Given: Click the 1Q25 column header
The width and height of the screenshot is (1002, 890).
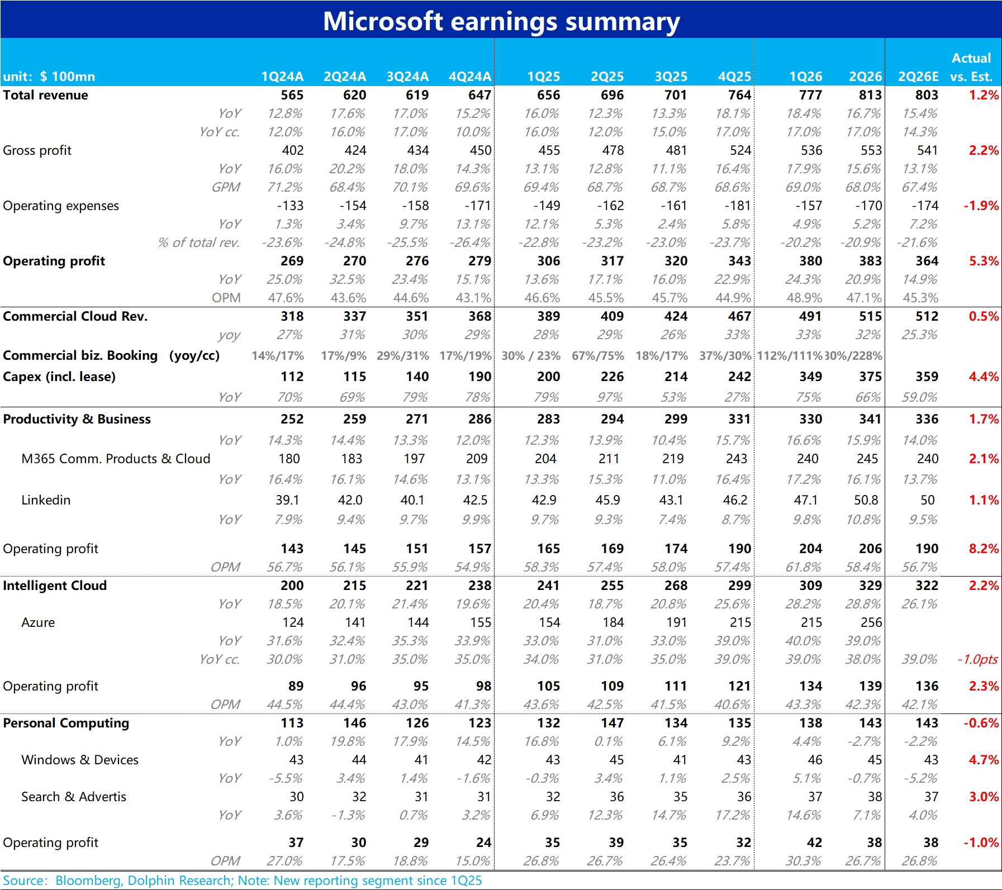Looking at the screenshot, I should coord(544,77).
